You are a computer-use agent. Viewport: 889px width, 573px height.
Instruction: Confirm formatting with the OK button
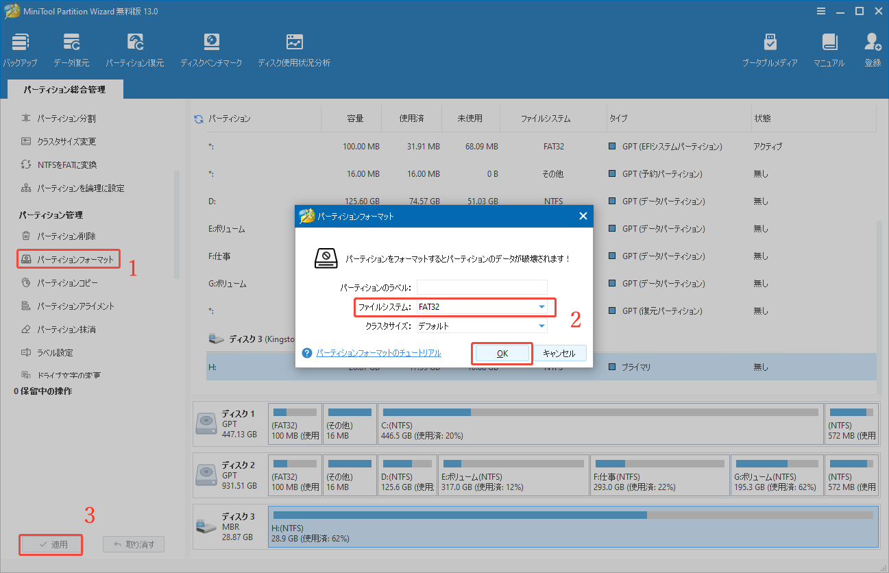[x=502, y=352]
